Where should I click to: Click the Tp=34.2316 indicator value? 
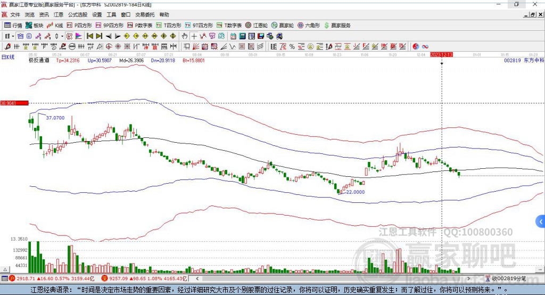(68, 60)
